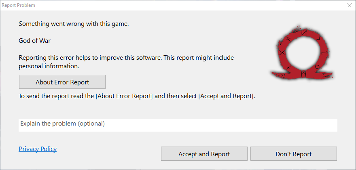Click the empty title bar area beside Report Problem

point(182,5)
